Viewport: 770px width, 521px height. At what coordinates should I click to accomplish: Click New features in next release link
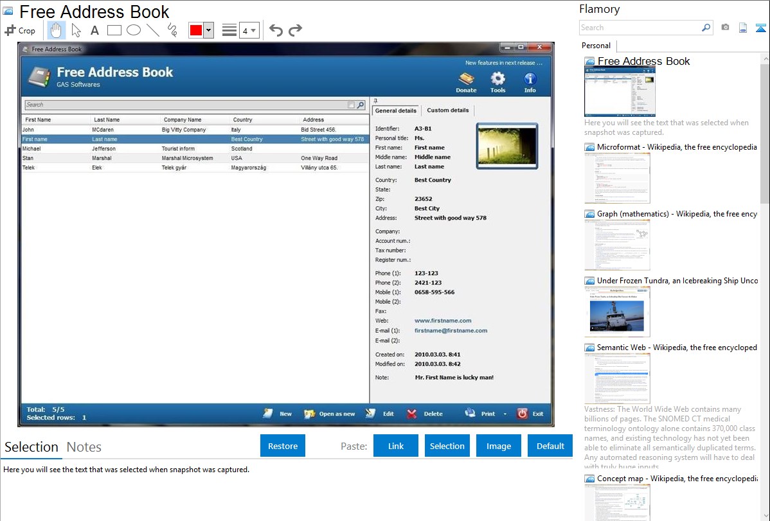tap(504, 63)
